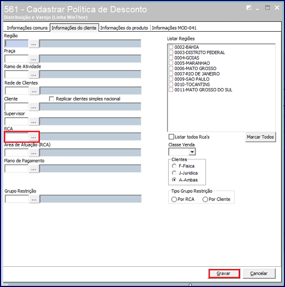
Task: Focus the Região code field
Action: (x=16, y=44)
